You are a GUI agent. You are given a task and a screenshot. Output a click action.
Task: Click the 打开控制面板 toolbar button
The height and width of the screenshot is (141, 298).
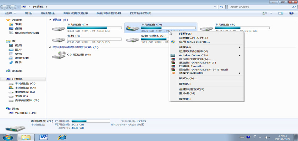[x=140, y=13]
